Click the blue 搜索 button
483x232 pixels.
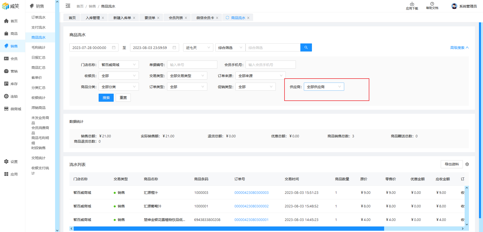tap(106, 98)
